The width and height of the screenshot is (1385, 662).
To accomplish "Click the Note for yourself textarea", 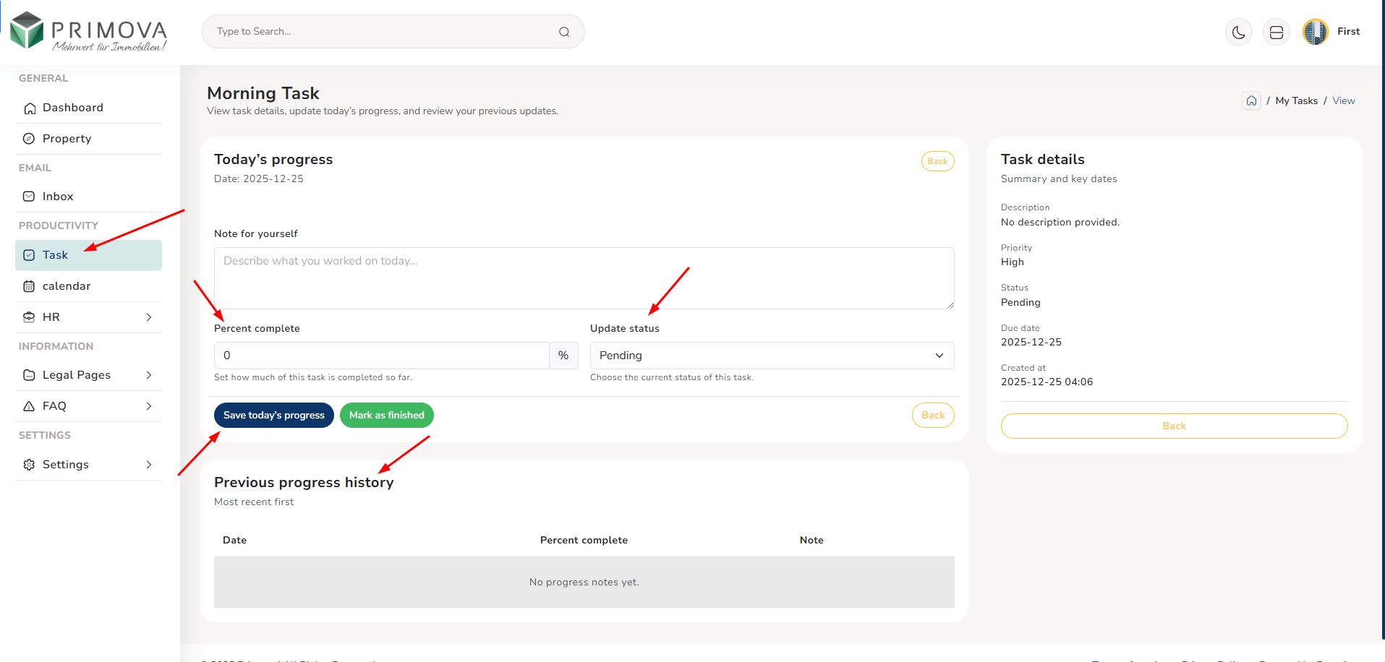I will (x=584, y=278).
